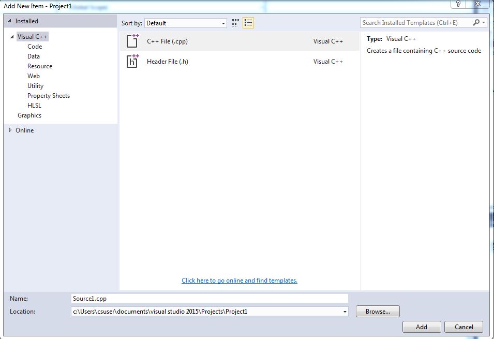Select the Property Sheets category
Image resolution: width=494 pixels, height=339 pixels.
click(x=49, y=96)
